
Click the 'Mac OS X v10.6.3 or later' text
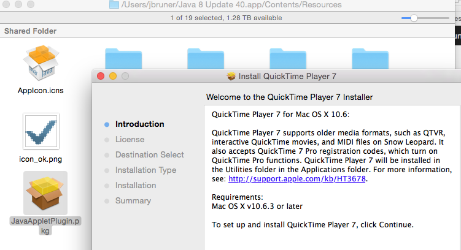[257, 206]
